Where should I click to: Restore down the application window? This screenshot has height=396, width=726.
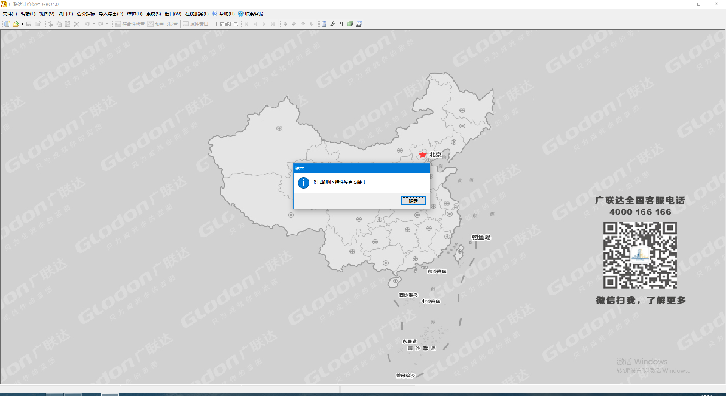point(699,4)
